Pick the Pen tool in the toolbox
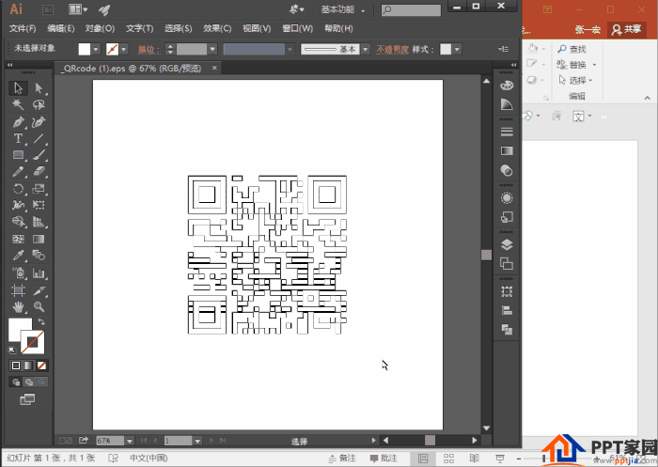Viewport: 658px width, 467px height. (x=18, y=122)
